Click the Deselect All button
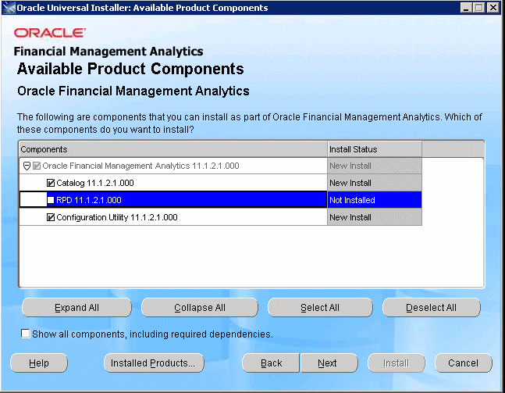The height and width of the screenshot is (393, 505). 432,308
